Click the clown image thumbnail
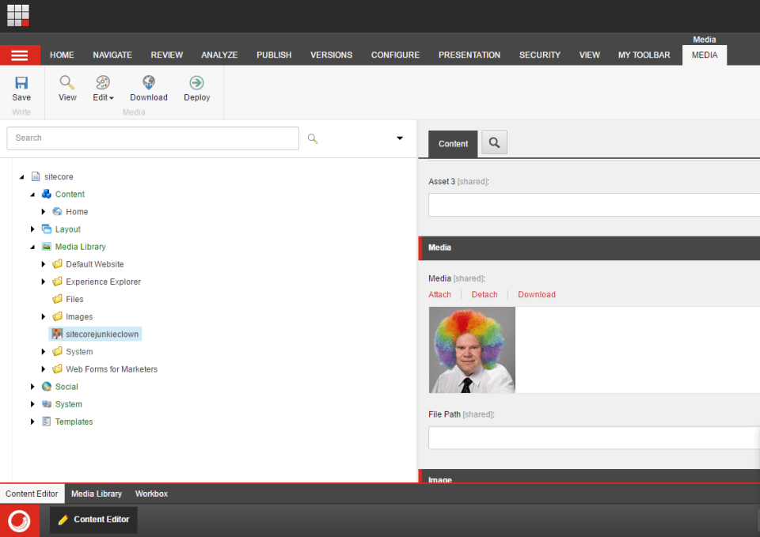The width and height of the screenshot is (760, 537). point(472,350)
